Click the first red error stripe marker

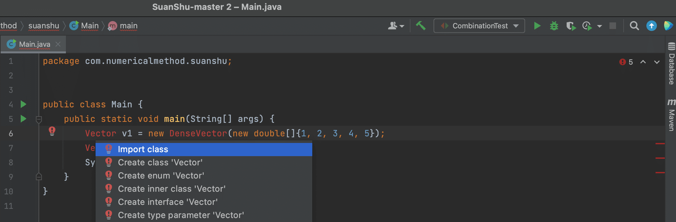click(660, 144)
